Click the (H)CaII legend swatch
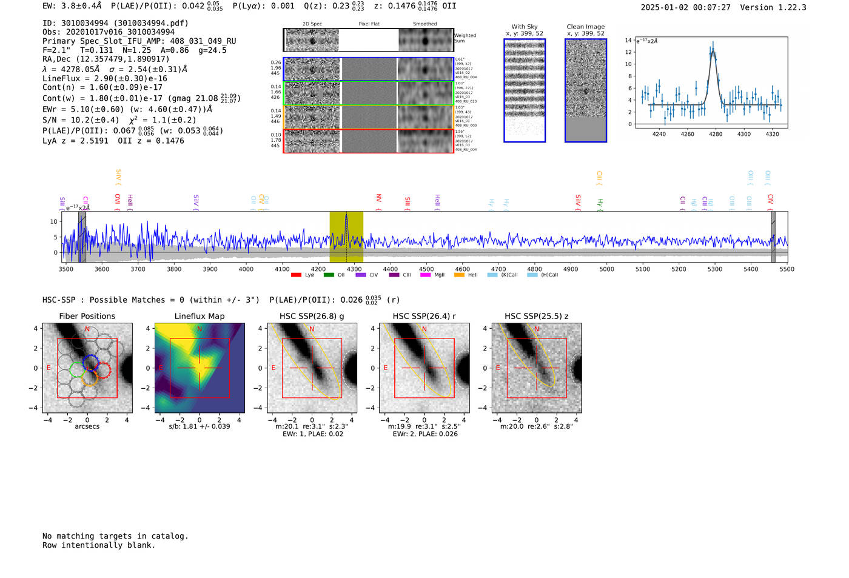 (x=532, y=275)
